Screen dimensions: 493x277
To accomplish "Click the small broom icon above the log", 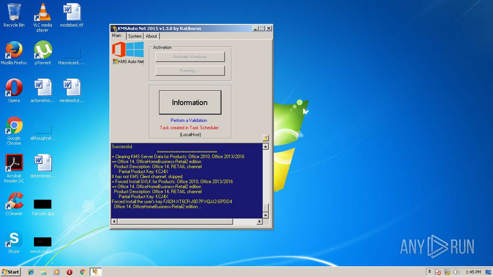I will [x=265, y=138].
